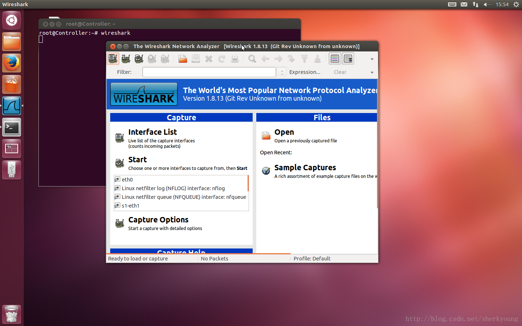522x326 pixels.
Task: Select the nflog interface row
Action: [181, 188]
